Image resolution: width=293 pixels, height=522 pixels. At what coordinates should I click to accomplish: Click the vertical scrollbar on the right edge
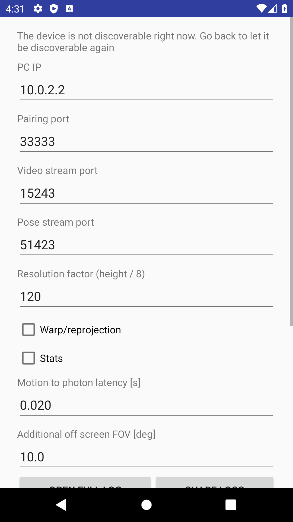pyautogui.click(x=291, y=171)
